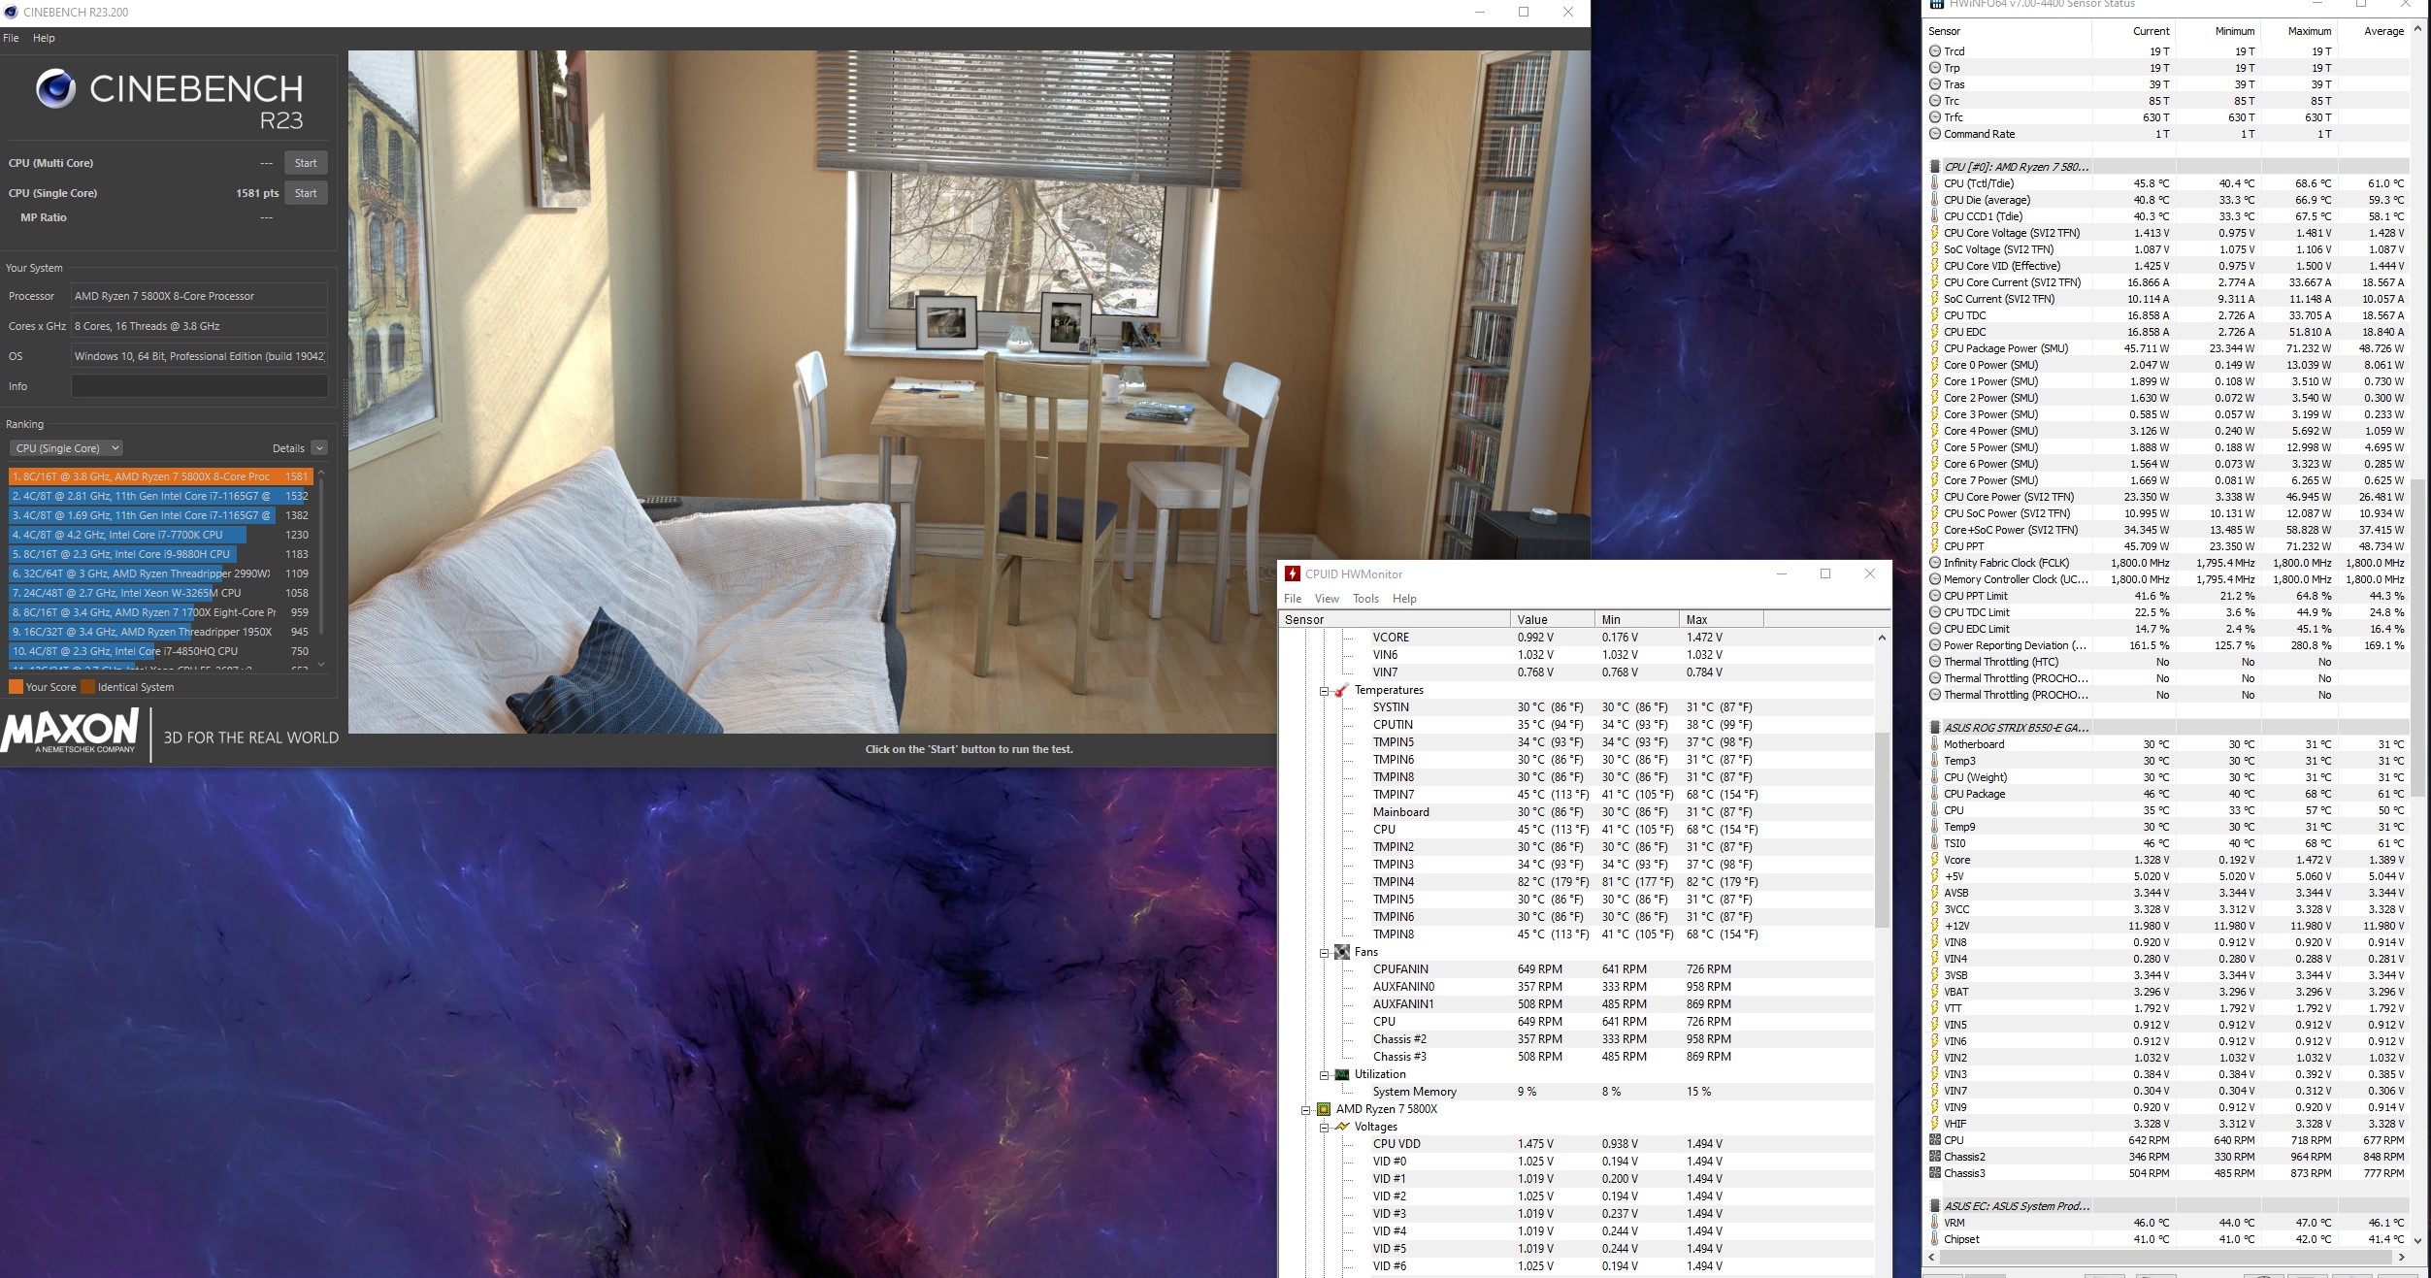2431x1278 pixels.
Task: Click the Sensor column header in HWMonitor
Action: [1395, 620]
